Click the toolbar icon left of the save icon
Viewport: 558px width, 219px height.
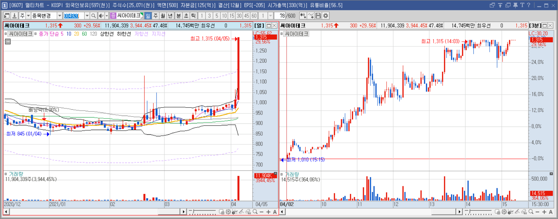[x=311, y=16]
